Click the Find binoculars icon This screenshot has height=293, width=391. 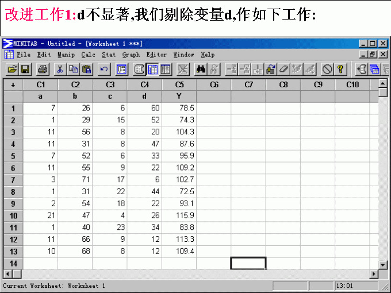pyautogui.click(x=201, y=70)
